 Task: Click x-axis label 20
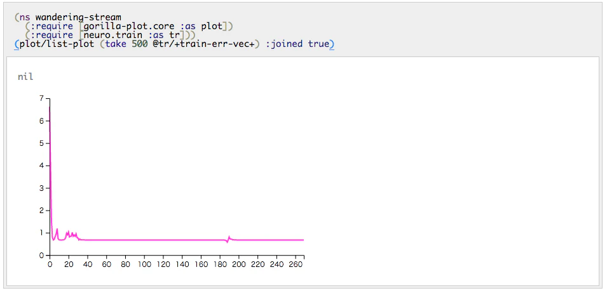point(69,264)
